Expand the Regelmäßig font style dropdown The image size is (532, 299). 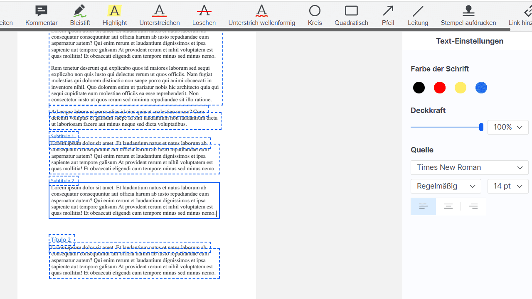coord(446,186)
